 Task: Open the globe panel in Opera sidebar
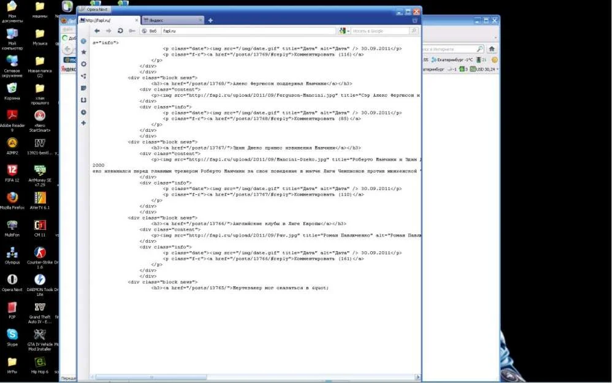tap(83, 41)
